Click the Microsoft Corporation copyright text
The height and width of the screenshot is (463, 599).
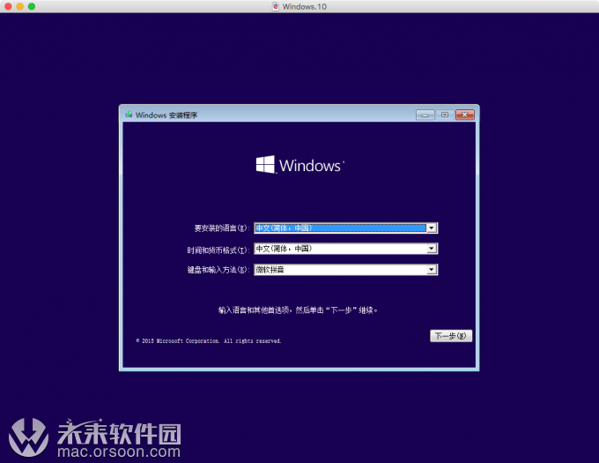[209, 340]
